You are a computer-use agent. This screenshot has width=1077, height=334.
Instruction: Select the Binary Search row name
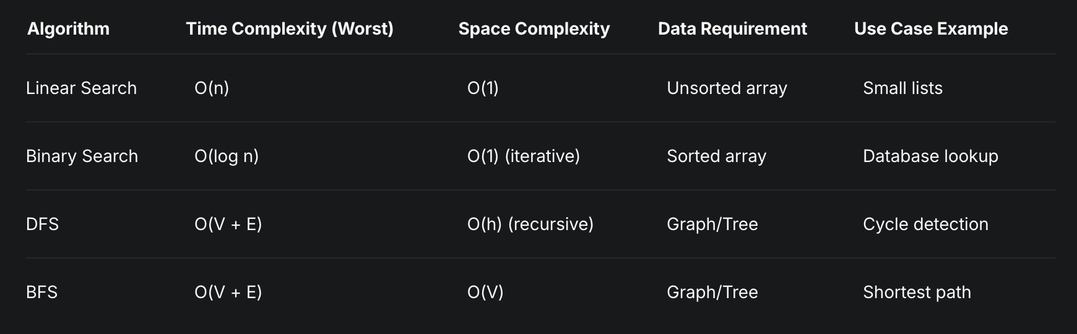coord(82,156)
